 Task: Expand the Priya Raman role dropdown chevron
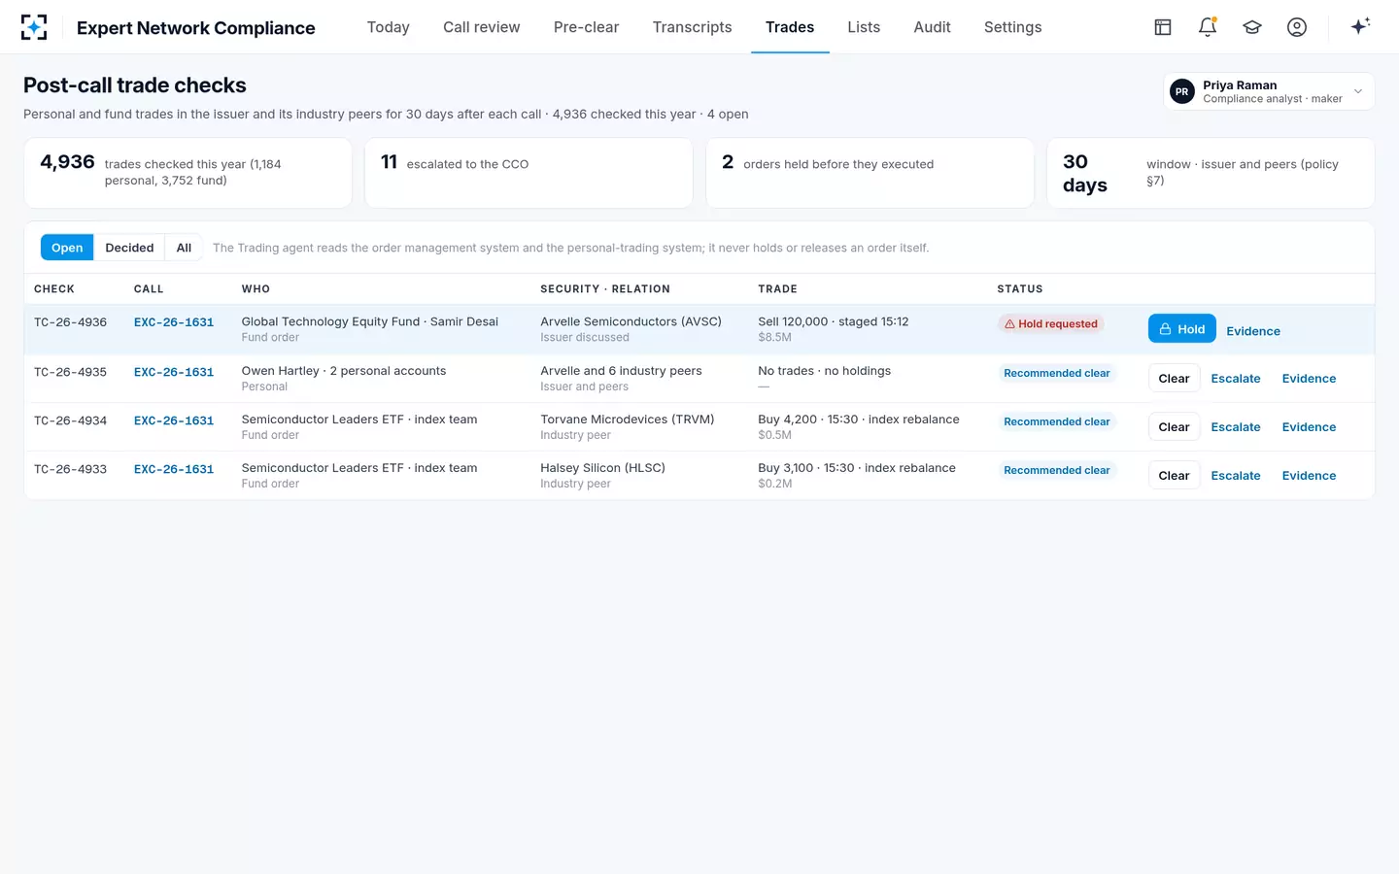coord(1358,91)
